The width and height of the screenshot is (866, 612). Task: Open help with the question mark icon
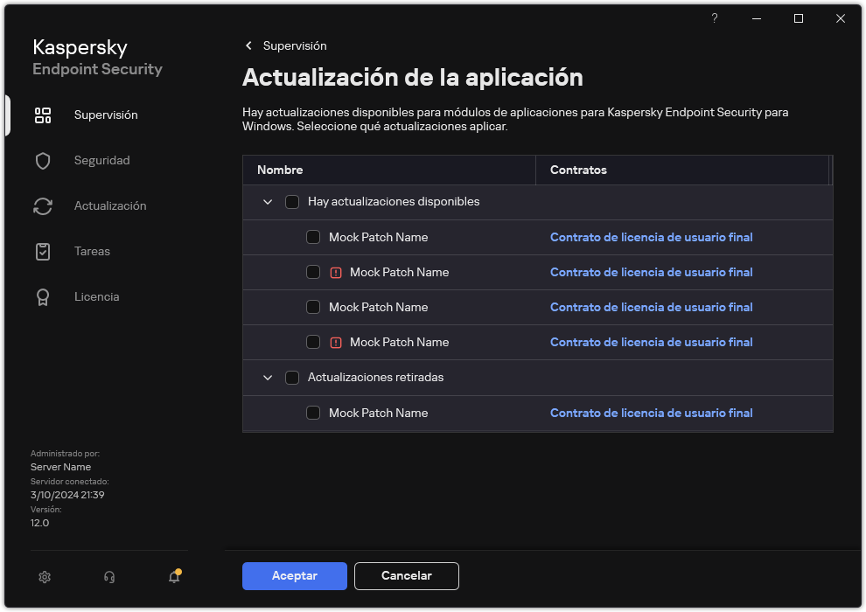[x=714, y=18]
